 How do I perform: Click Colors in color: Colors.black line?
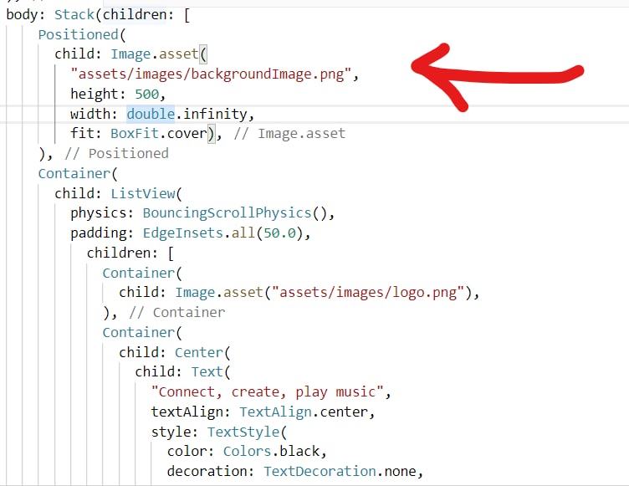tap(247, 452)
